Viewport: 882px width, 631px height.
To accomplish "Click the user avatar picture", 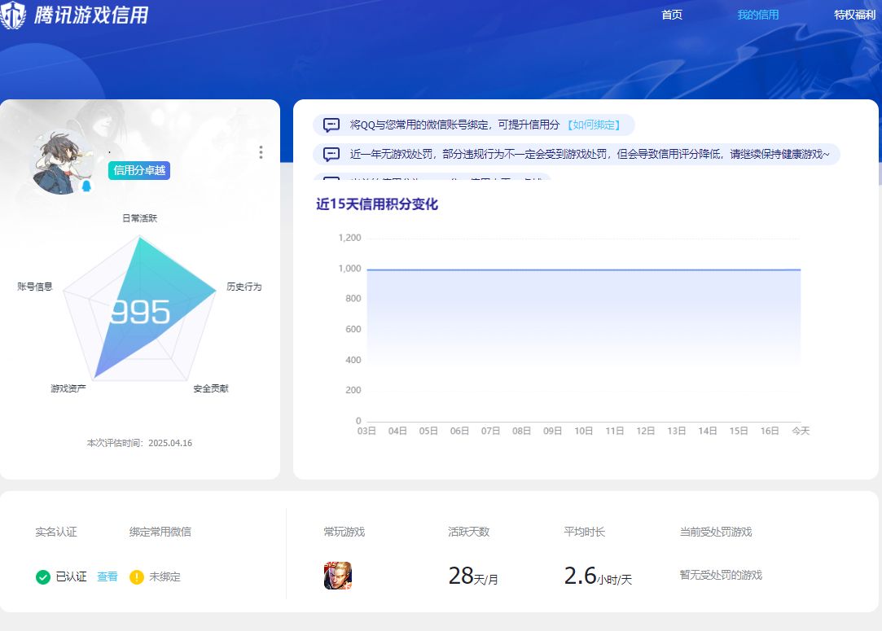I will pos(63,163).
